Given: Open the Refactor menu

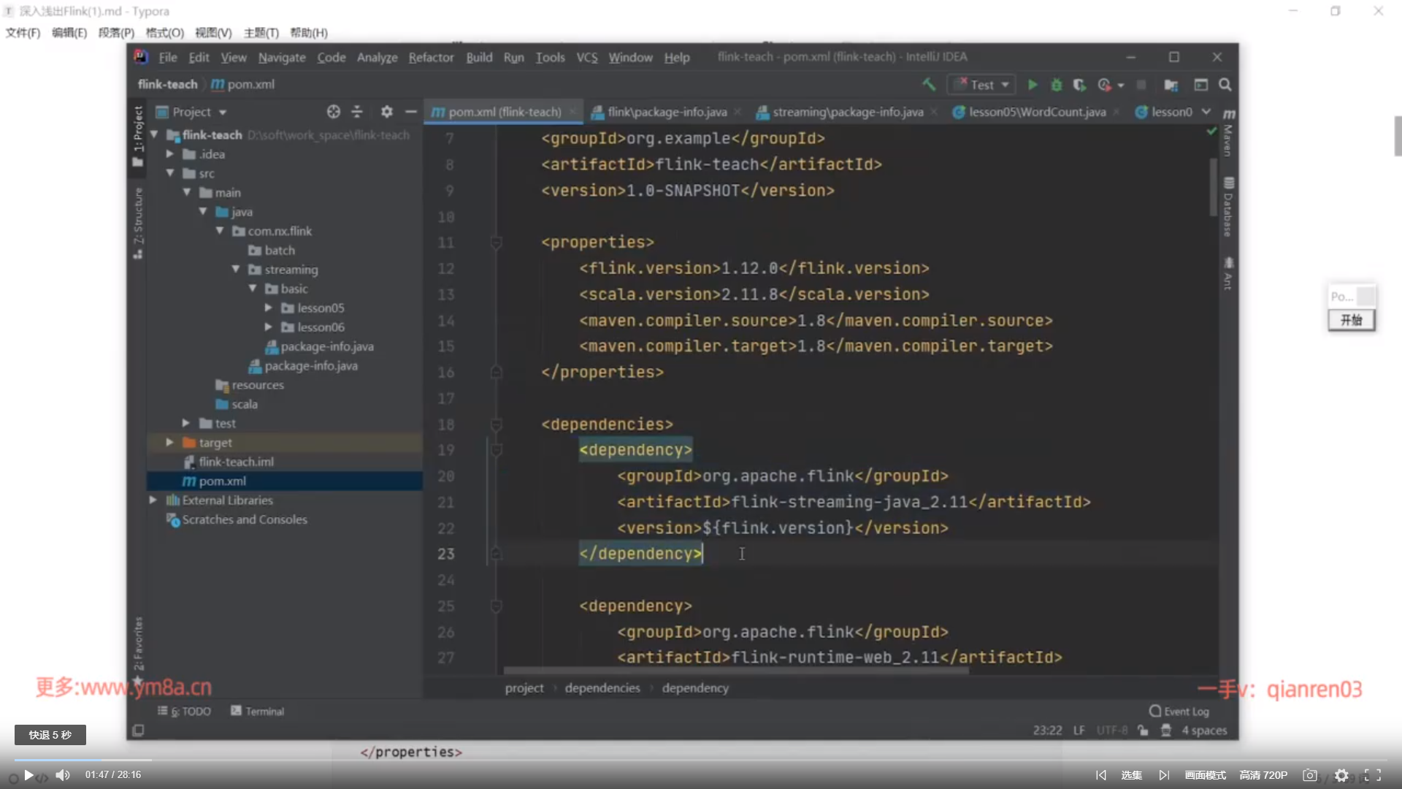Looking at the screenshot, I should (431, 57).
